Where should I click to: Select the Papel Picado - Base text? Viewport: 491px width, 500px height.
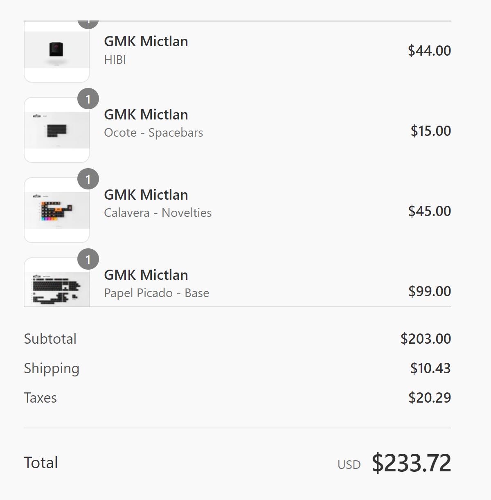pyautogui.click(x=157, y=293)
